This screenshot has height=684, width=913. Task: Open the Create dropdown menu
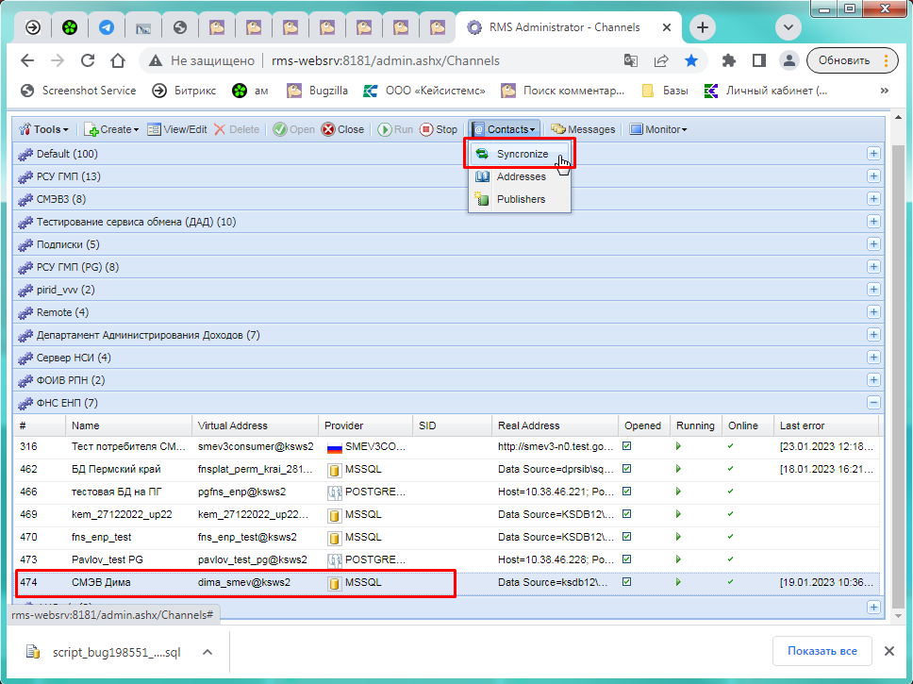coord(112,129)
